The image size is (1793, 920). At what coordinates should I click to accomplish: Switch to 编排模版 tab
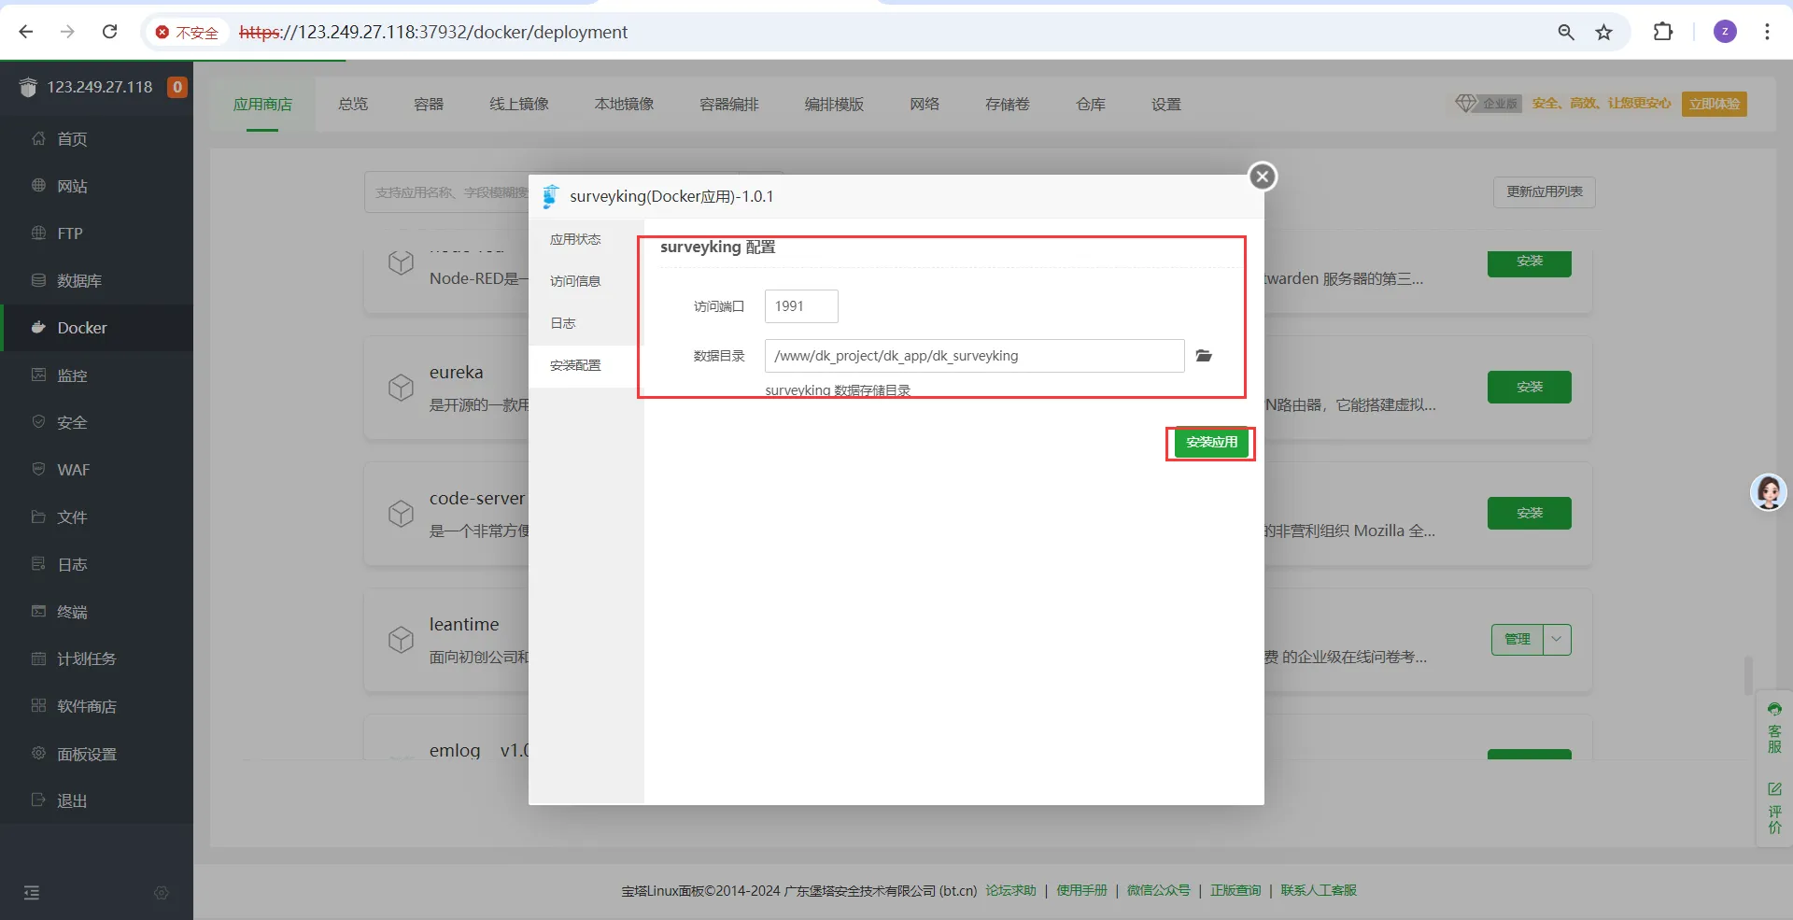pyautogui.click(x=834, y=104)
